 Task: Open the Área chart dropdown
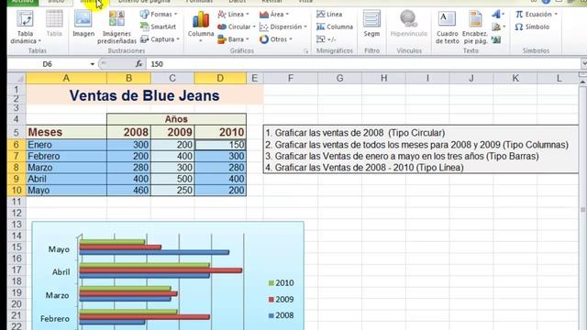pos(274,15)
